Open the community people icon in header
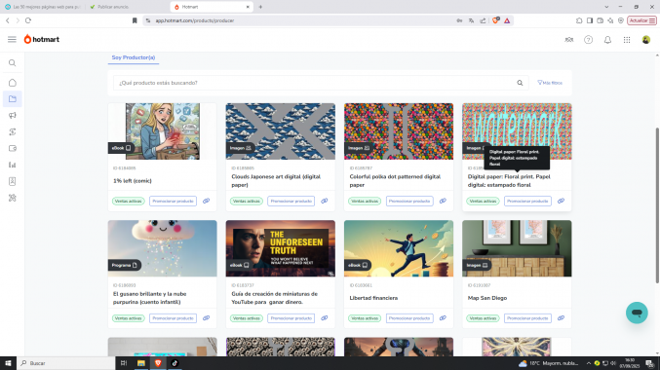 tap(569, 40)
